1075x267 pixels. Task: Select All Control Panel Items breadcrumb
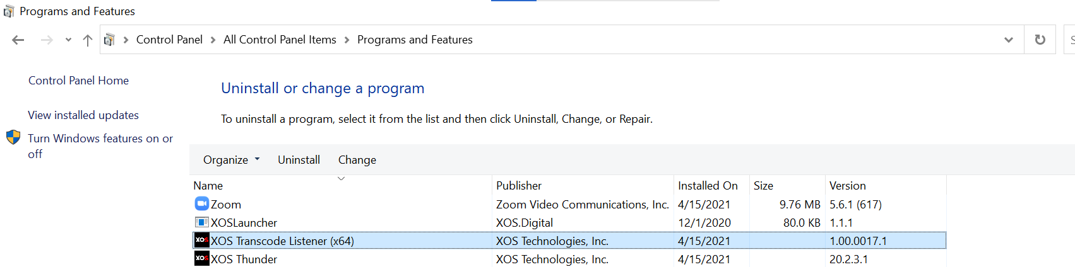tap(280, 40)
